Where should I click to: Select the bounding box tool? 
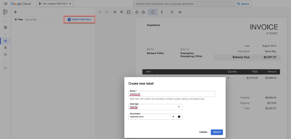(153, 12)
